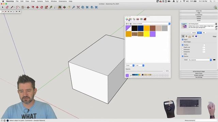Switch to the Mix tab in Styles
Viewport: 218px width, 122px height.
[204, 33]
